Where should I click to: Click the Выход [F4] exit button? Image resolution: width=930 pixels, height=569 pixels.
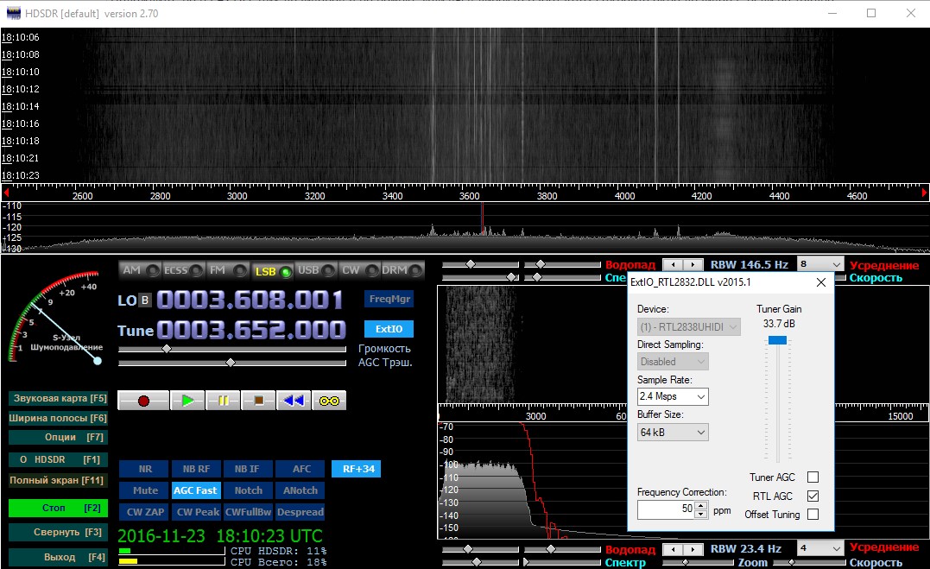point(58,557)
